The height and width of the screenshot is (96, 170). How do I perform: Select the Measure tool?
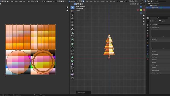tap(73, 33)
